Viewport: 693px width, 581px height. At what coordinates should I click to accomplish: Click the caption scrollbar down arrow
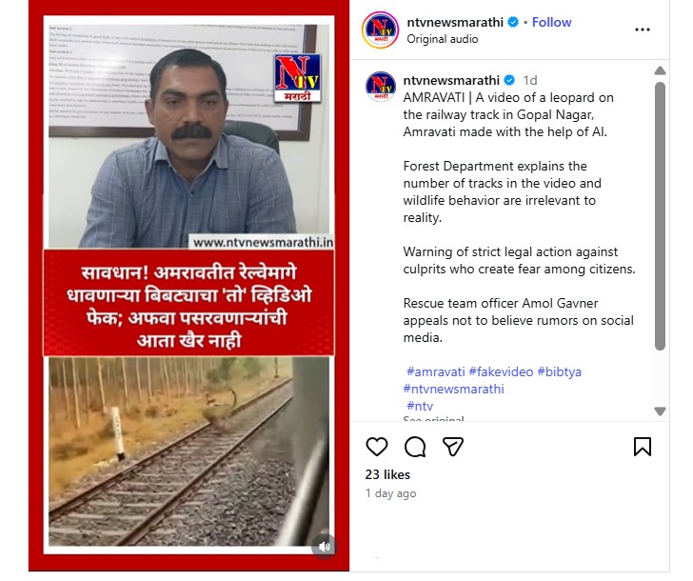pos(660,411)
